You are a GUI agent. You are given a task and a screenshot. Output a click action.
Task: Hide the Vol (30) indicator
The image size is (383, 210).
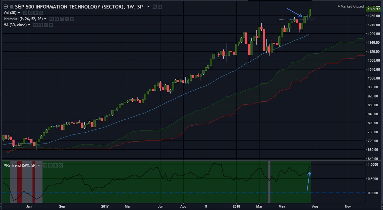tap(25, 13)
